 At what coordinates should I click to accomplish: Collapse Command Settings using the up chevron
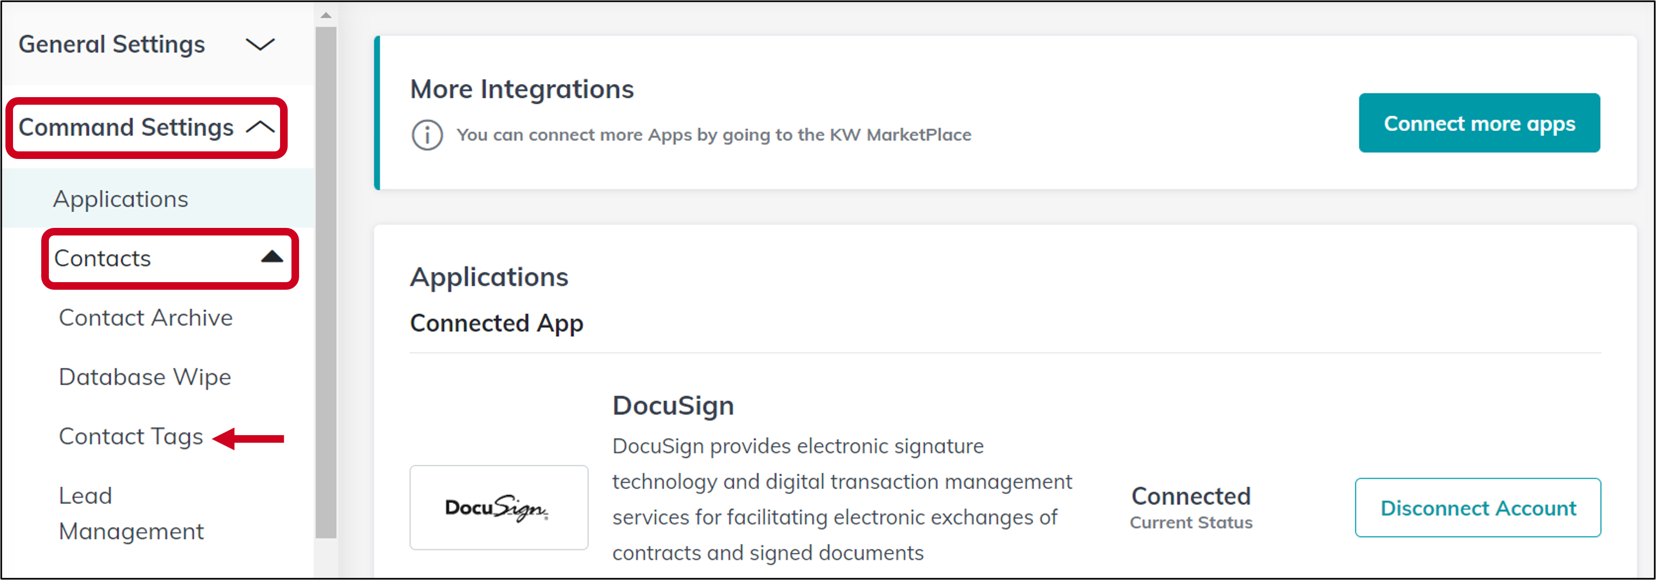click(261, 127)
